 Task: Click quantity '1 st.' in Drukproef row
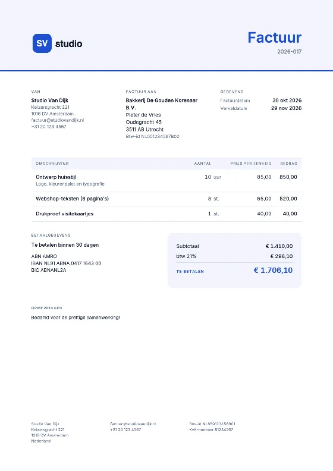[x=213, y=214]
